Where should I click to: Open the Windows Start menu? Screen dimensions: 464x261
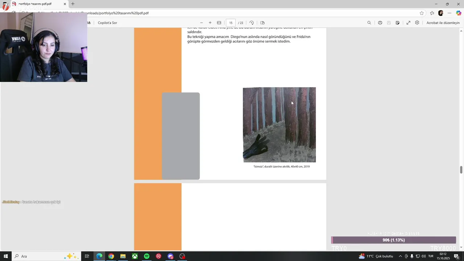coord(5,256)
